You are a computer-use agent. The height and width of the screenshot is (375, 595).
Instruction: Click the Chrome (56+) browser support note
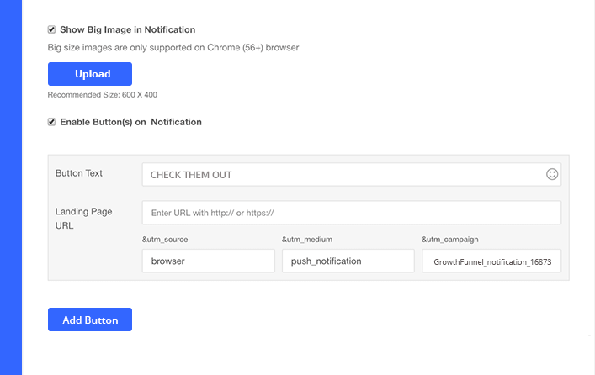[173, 48]
